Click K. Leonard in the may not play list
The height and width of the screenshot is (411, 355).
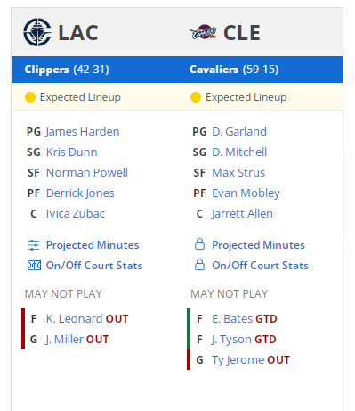pyautogui.click(x=74, y=319)
